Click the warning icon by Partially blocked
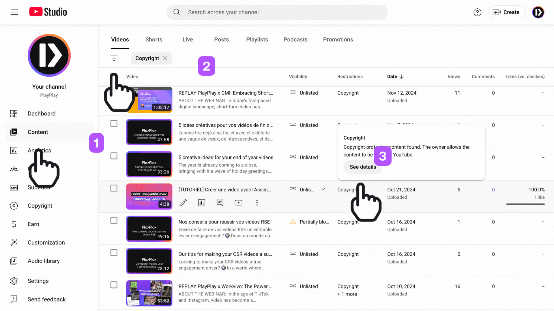Screen dimensions: 554x311 point(293,221)
